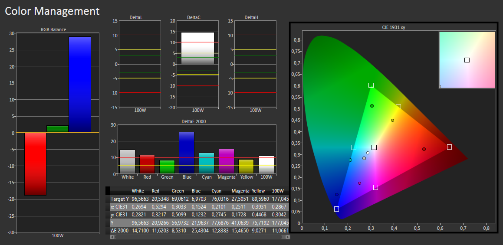
Task: Click the table scrollbar left arrow
Action: [x=112, y=237]
